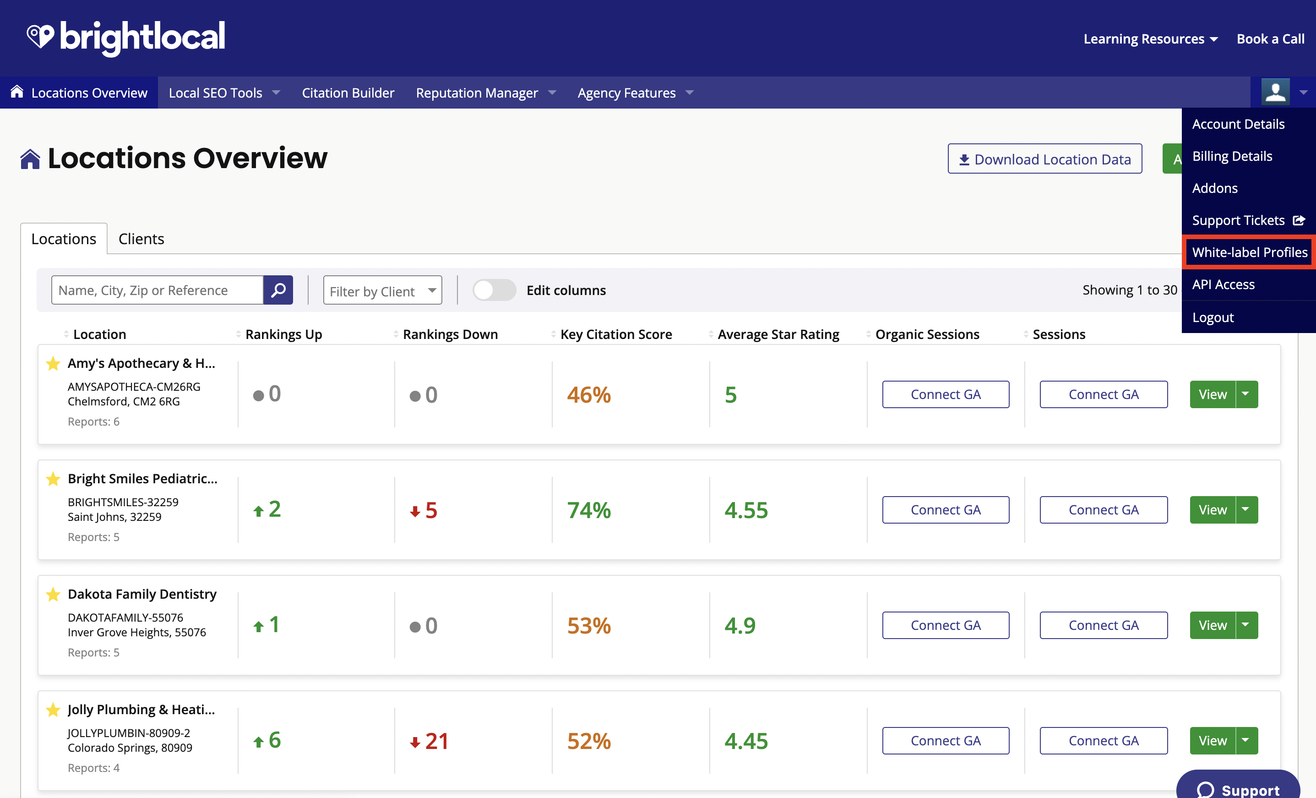Click external link icon beside Support Tickets
This screenshot has width=1316, height=798.
pos(1299,220)
